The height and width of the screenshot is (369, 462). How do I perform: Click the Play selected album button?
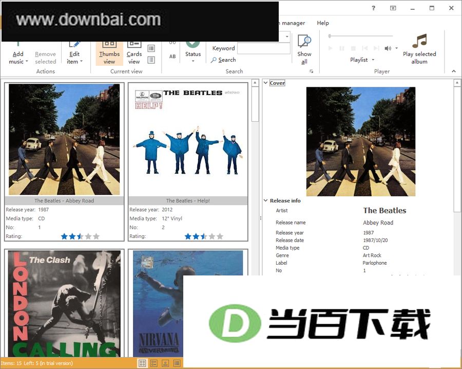click(x=419, y=49)
